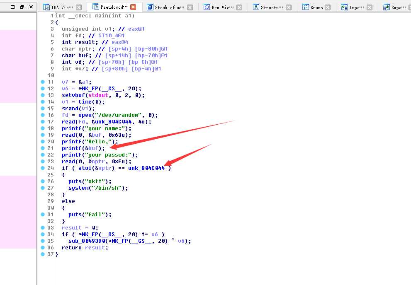Viewport: 411px width, 285px height.
Task: Click the IDA View tab icon
Action: pyautogui.click(x=46, y=7)
